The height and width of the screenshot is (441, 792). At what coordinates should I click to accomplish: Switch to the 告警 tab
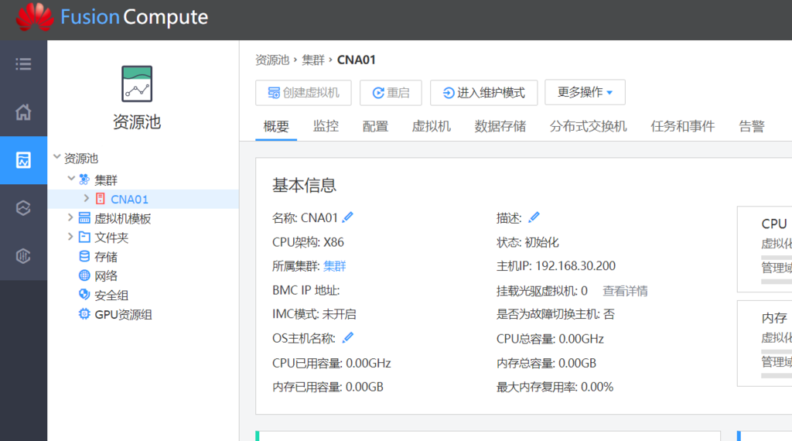tap(752, 126)
